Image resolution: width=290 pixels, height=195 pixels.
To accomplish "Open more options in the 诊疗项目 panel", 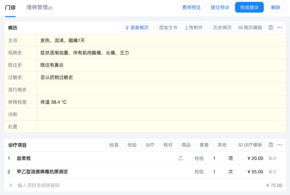I will 280,145.
